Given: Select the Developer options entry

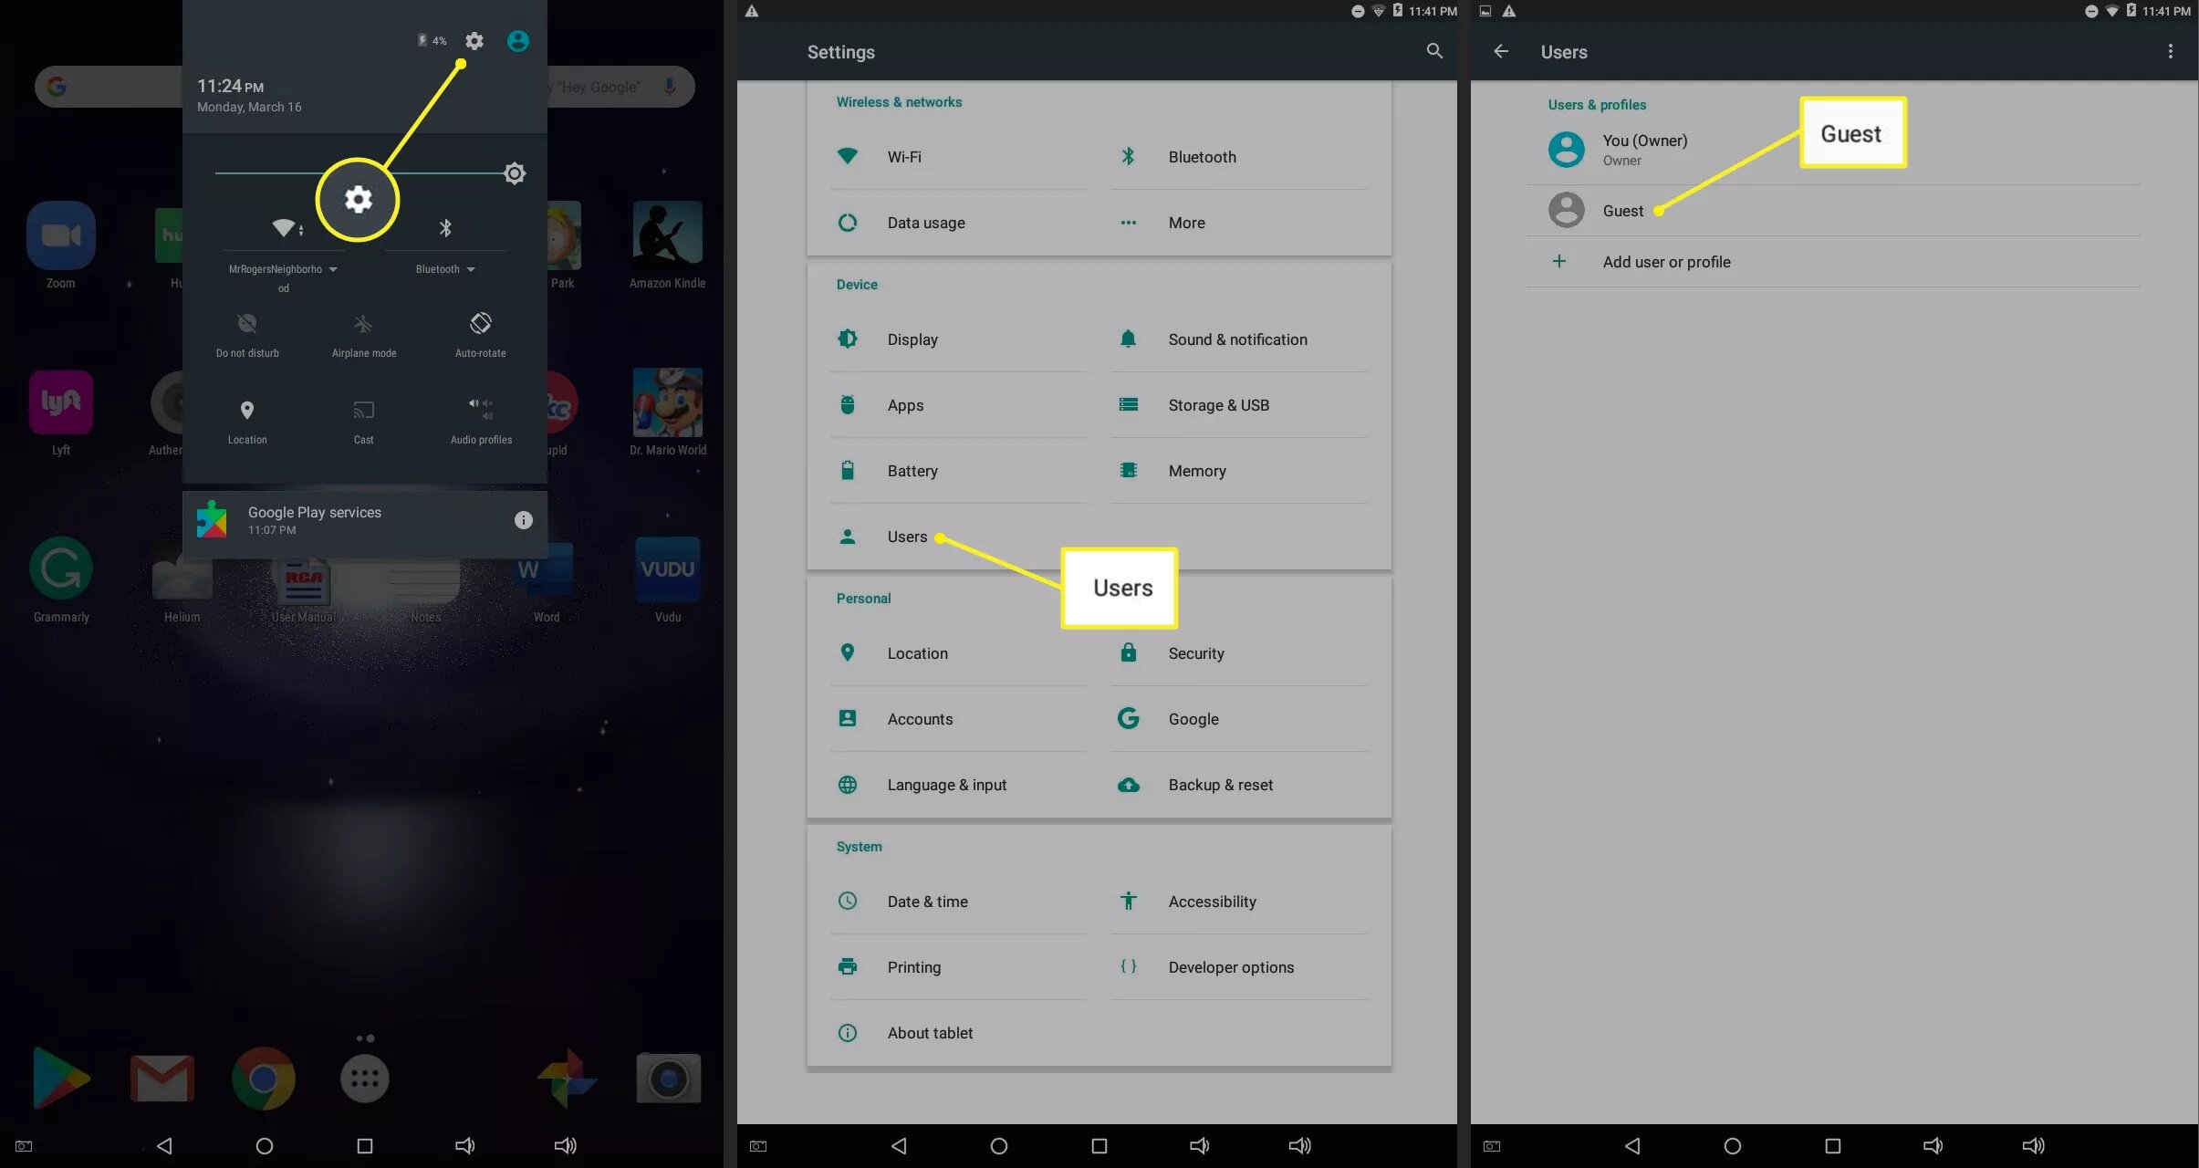Looking at the screenshot, I should [x=1230, y=967].
